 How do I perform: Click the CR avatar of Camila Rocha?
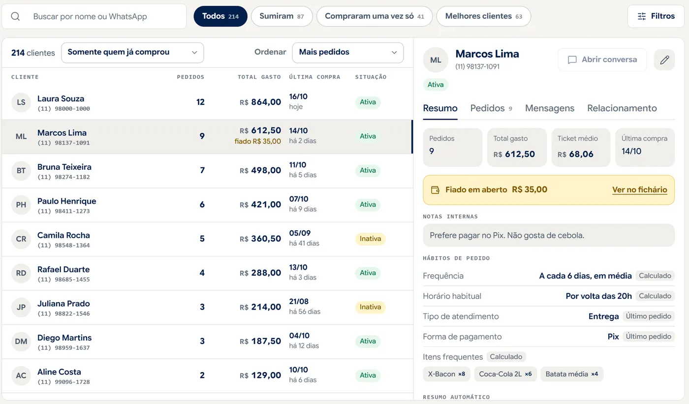(21, 239)
